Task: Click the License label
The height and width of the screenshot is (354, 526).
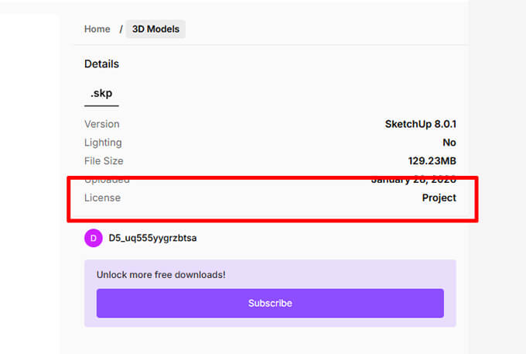Action: tap(102, 198)
